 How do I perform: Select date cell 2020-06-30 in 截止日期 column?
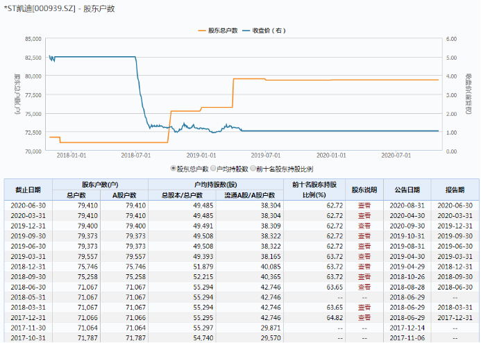(28, 206)
